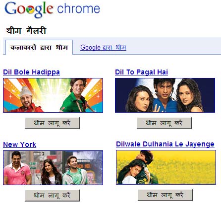
Task: Click the Dil Bole Hadippa banner image
Action: 53,95
